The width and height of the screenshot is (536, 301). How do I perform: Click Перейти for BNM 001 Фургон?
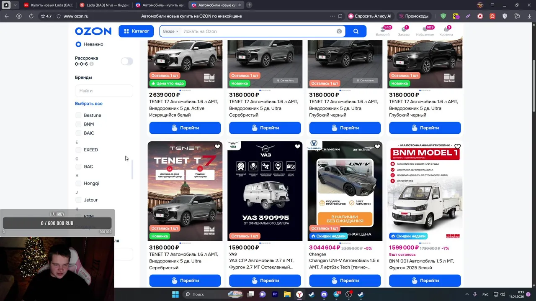[x=425, y=281]
